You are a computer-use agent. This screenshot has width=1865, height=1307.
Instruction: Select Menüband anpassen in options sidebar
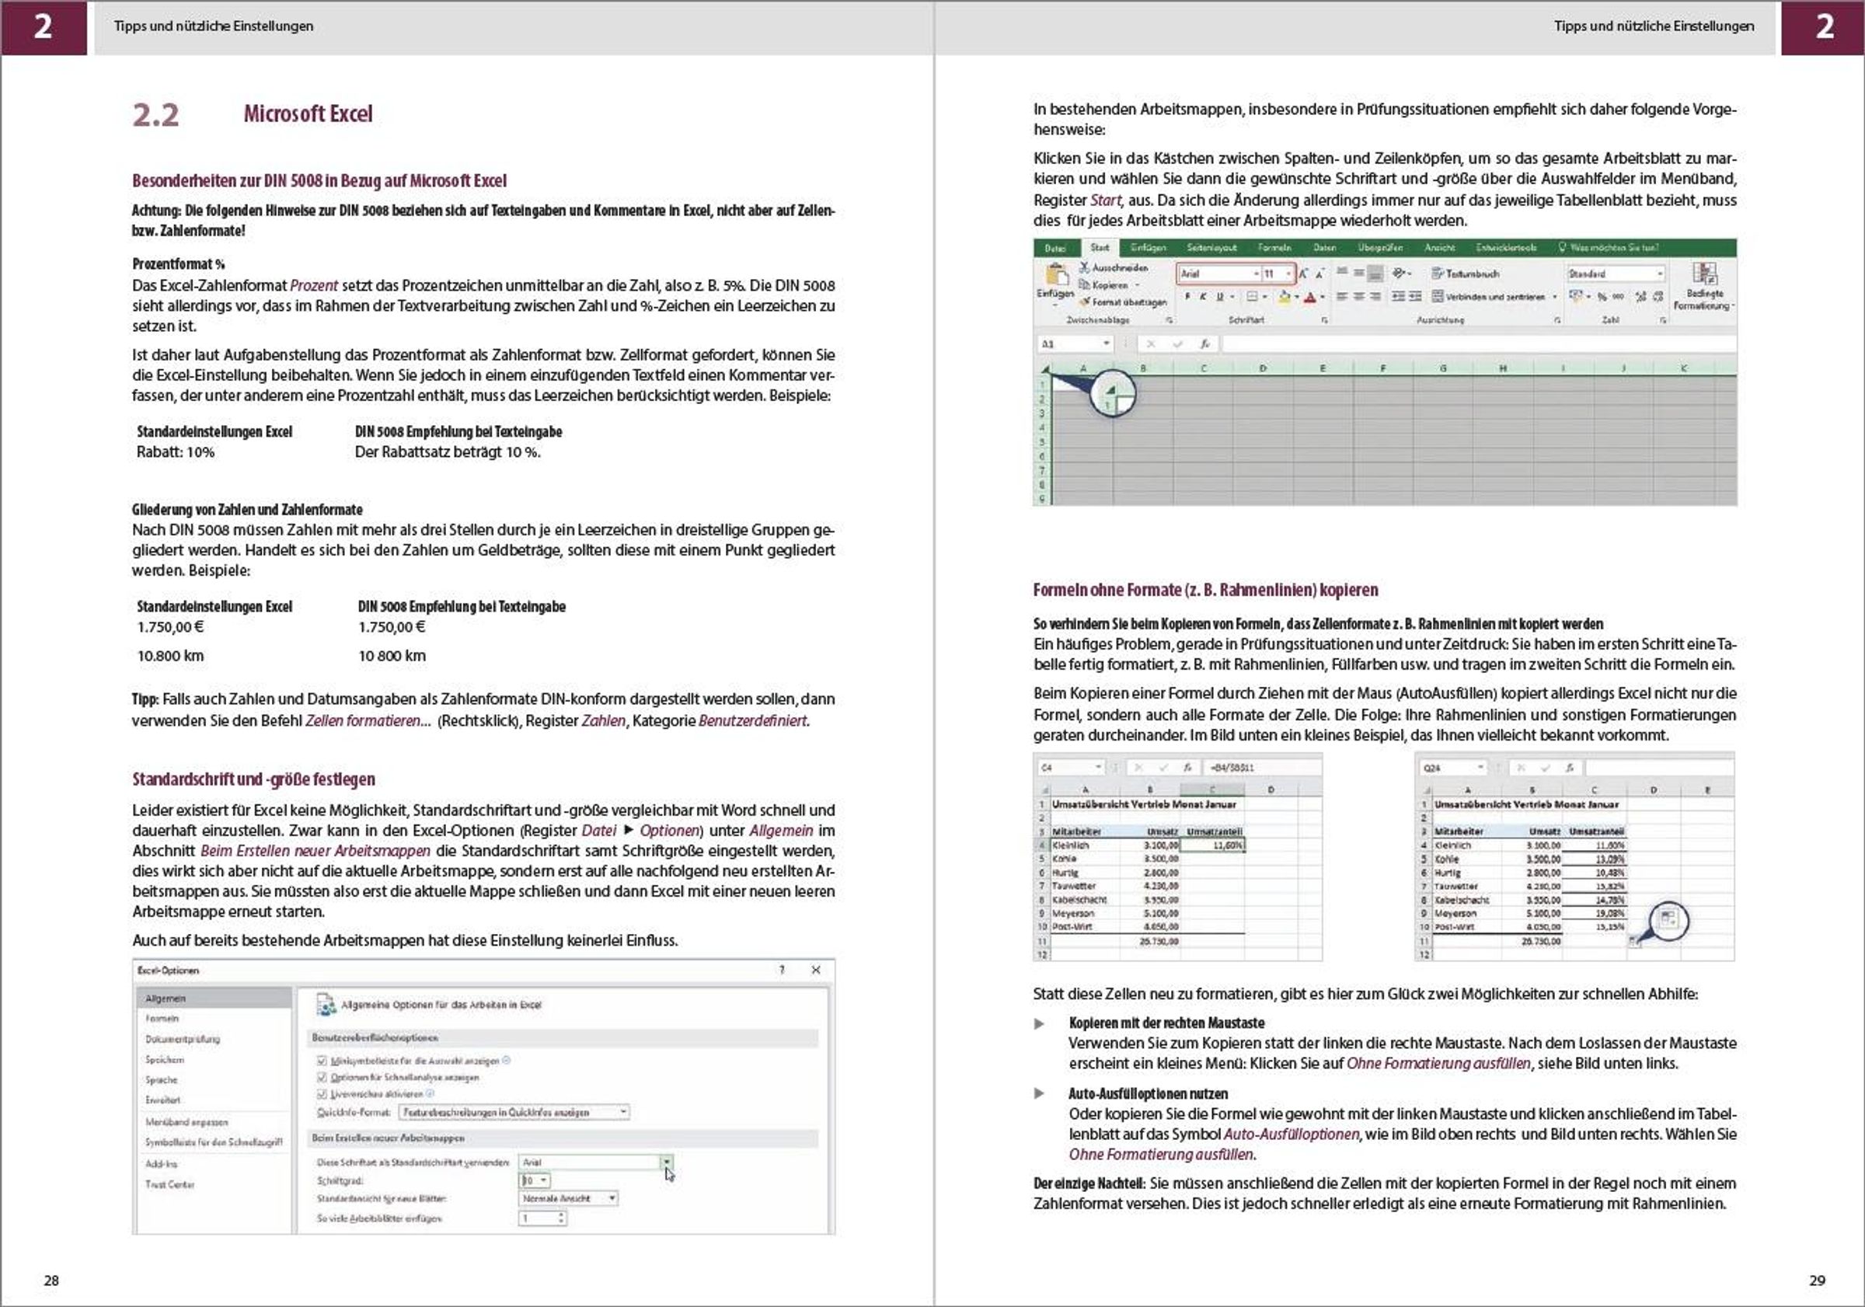point(186,1122)
